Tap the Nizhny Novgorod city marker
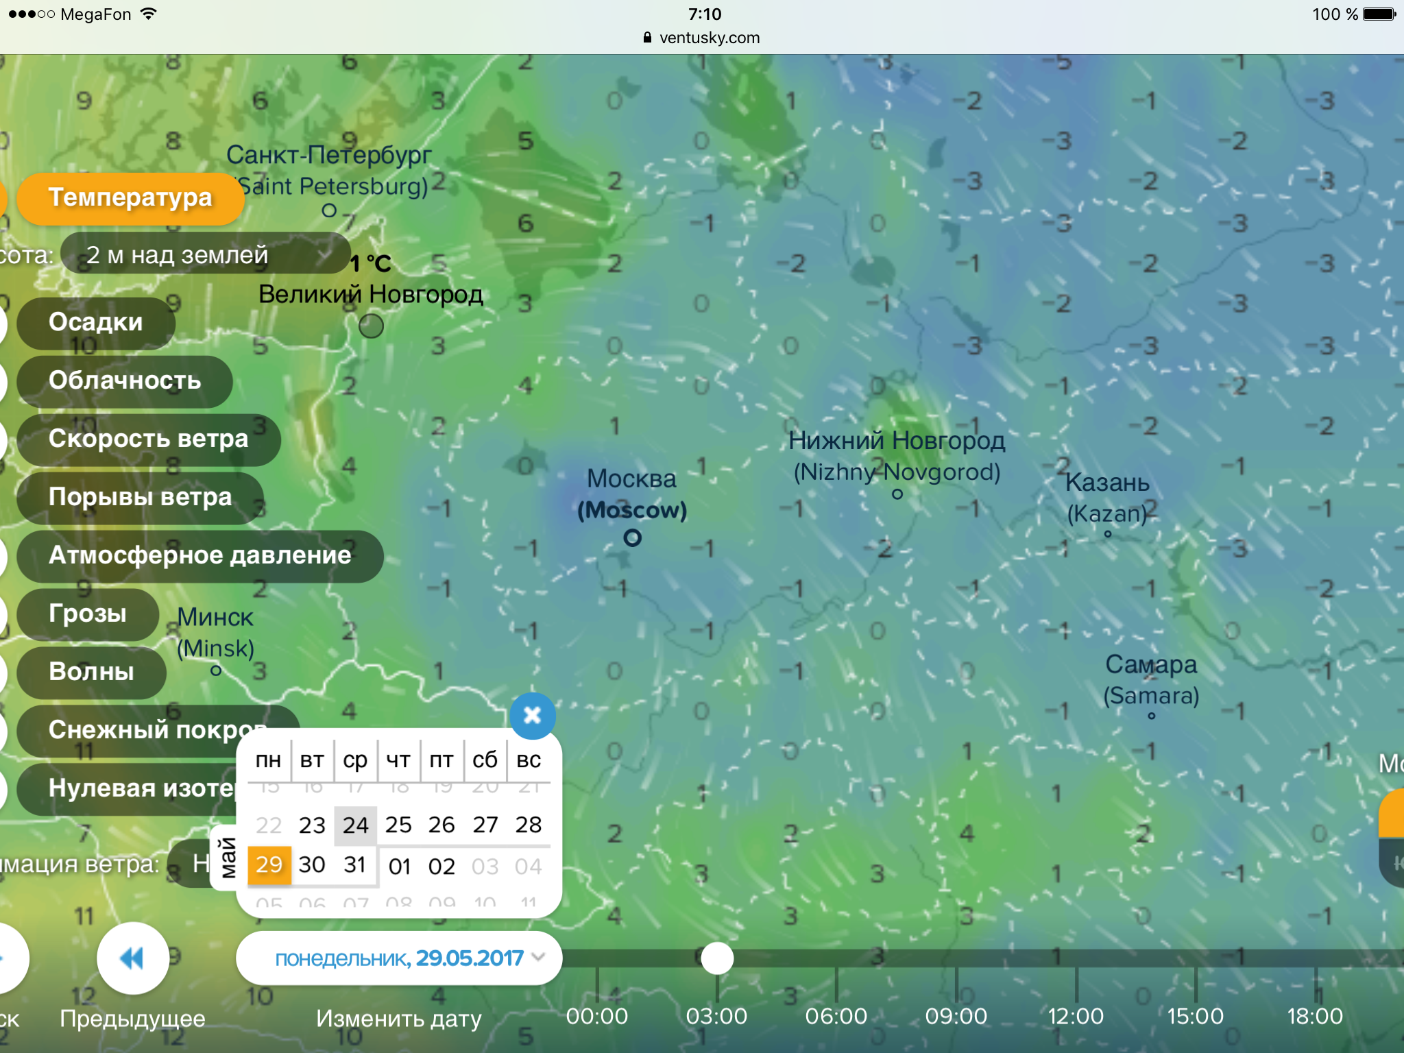1404x1053 pixels. tap(897, 494)
